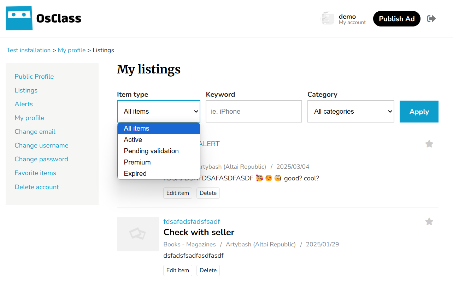
Task: Go to the Test installation breadcrumb
Action: (29, 50)
